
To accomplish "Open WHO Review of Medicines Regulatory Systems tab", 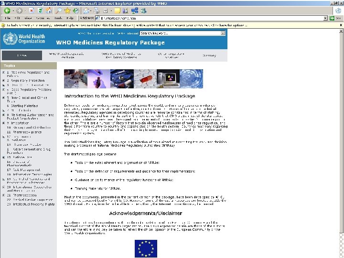I will point(121,55).
